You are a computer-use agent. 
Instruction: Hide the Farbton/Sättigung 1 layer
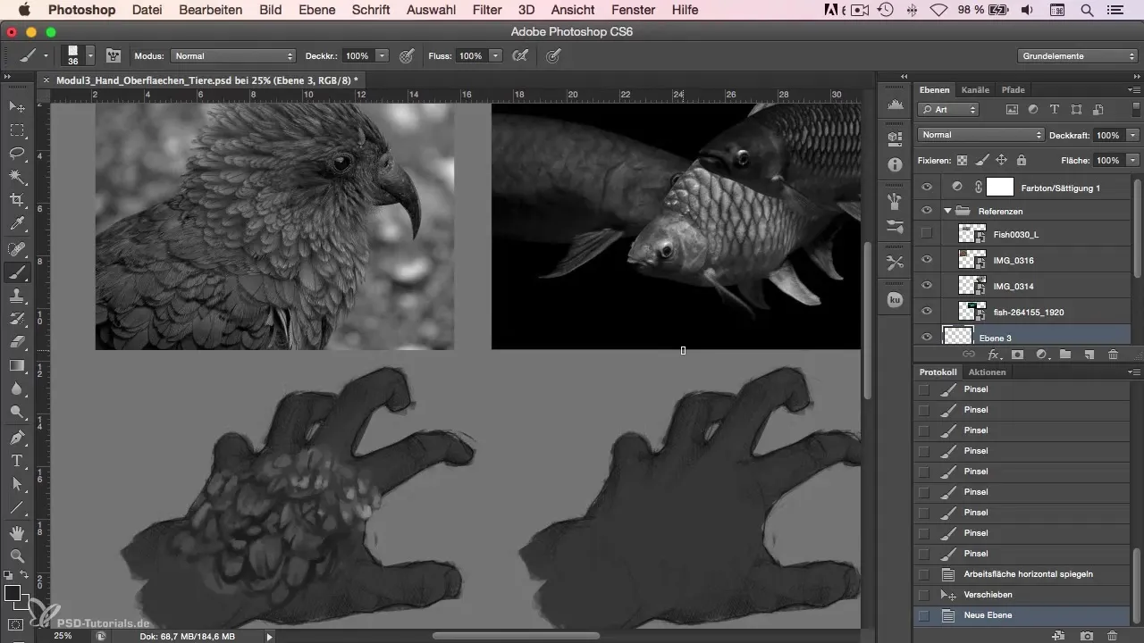pos(927,188)
